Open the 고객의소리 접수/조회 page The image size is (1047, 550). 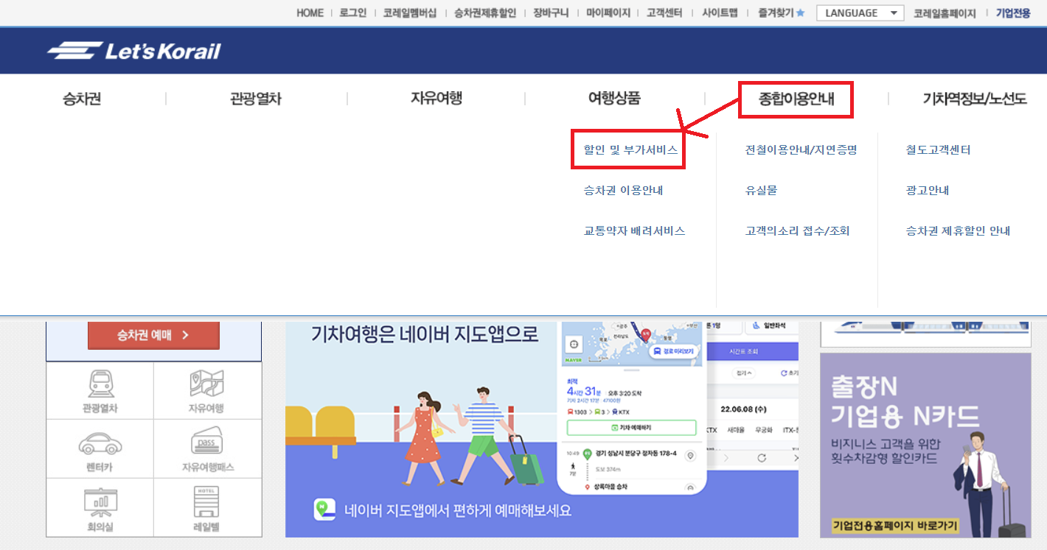(797, 230)
